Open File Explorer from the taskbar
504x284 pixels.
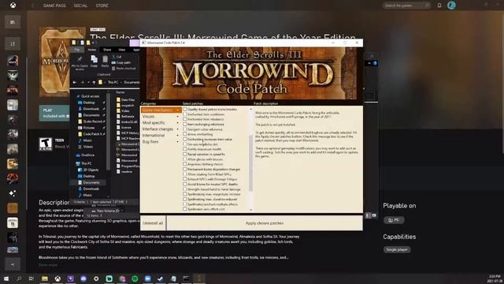coord(45,278)
